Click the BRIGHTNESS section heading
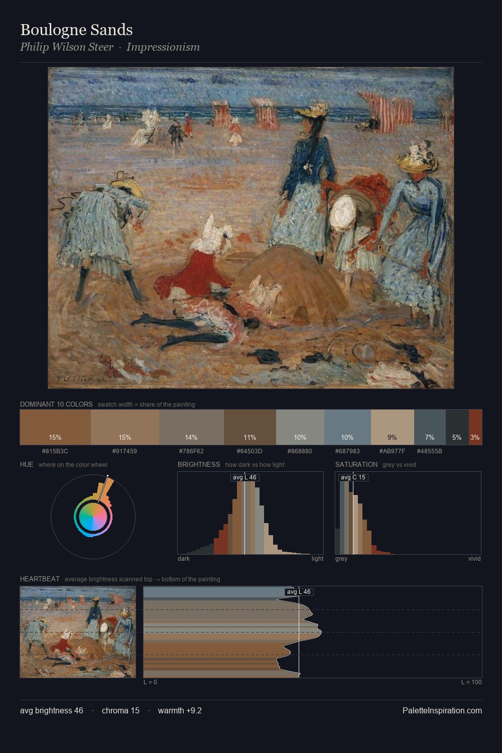Image resolution: width=502 pixels, height=753 pixels. pyautogui.click(x=199, y=464)
